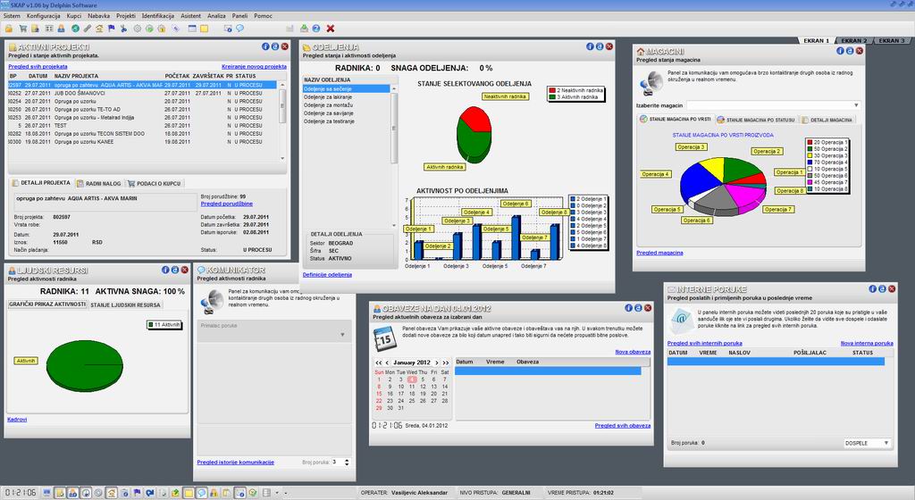Open the DOSPELE dropdown in Interne Poruke
This screenshot has width=915, height=500.
click(886, 444)
